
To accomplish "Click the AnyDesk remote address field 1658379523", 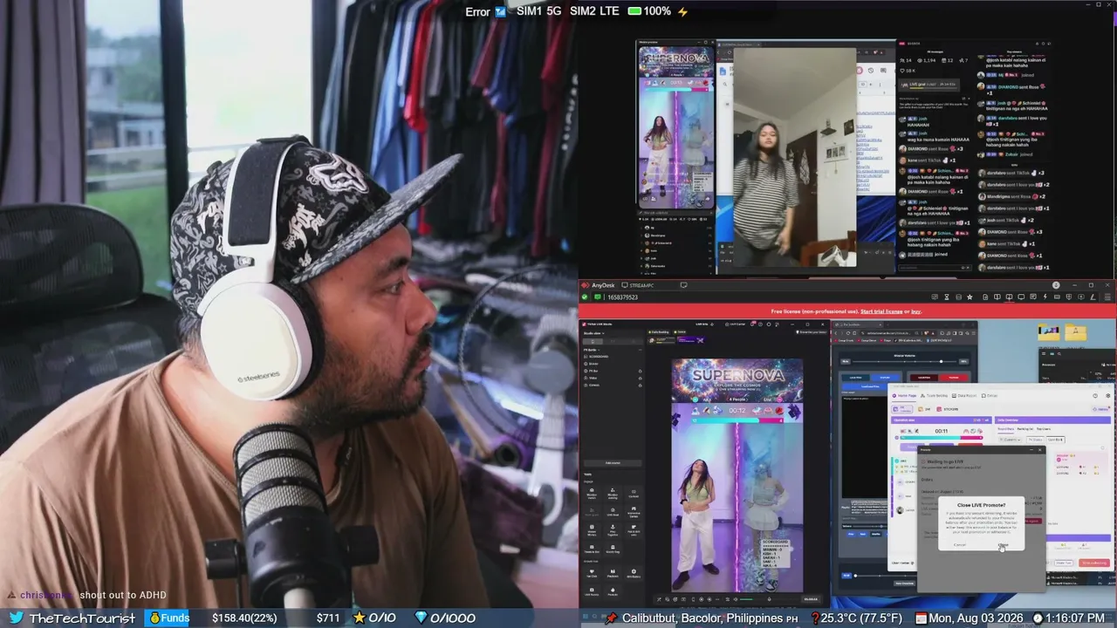I will 622,297.
